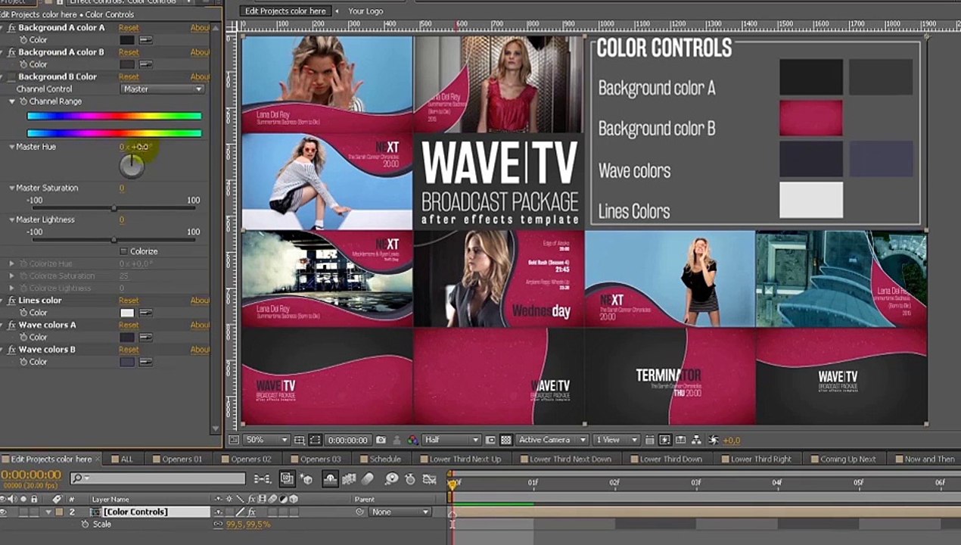Reset the Lines color effect
The width and height of the screenshot is (961, 545).
point(129,301)
